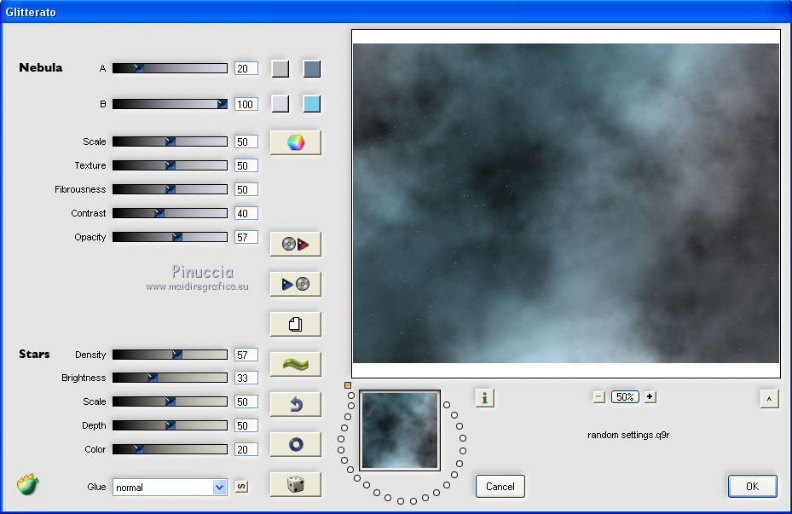Zoom out with the minus button
Screen dimensions: 792x514
coord(599,397)
